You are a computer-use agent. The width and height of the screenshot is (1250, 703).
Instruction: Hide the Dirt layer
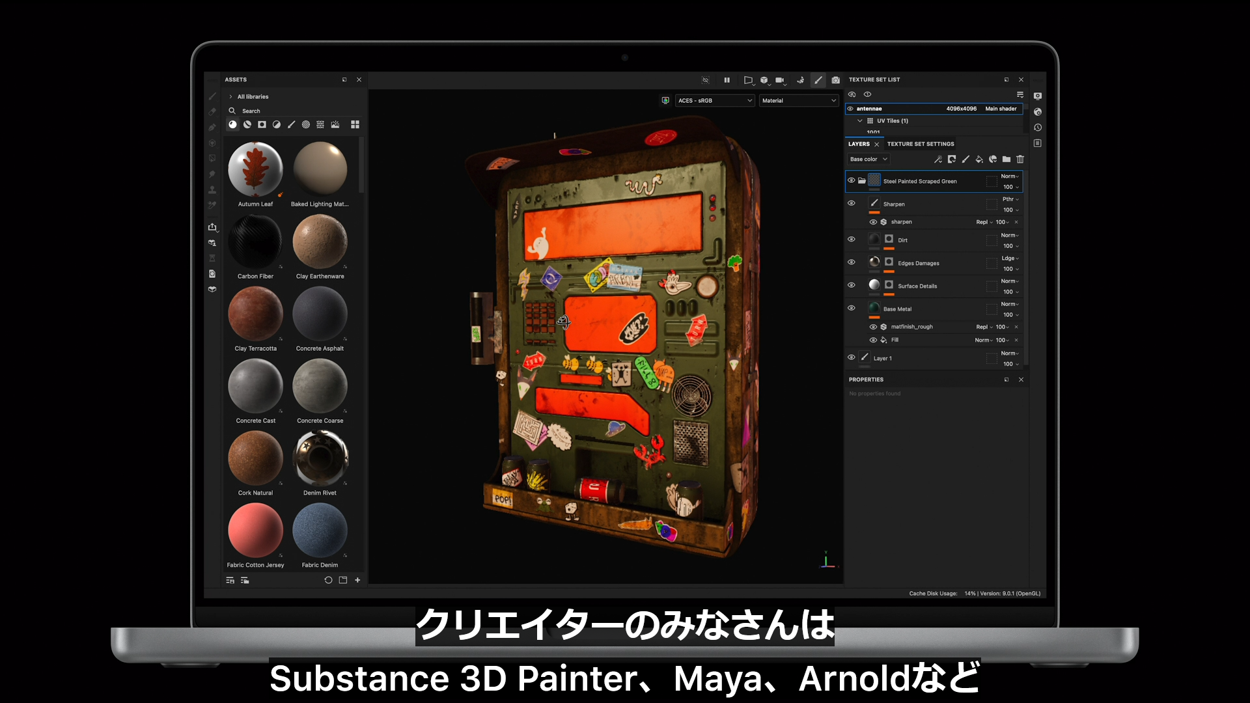(851, 240)
